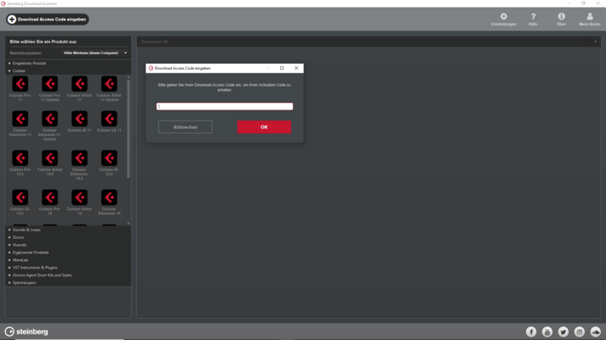Expand the Dorico section
Viewport: 606px width, 340px height.
[x=16, y=237]
